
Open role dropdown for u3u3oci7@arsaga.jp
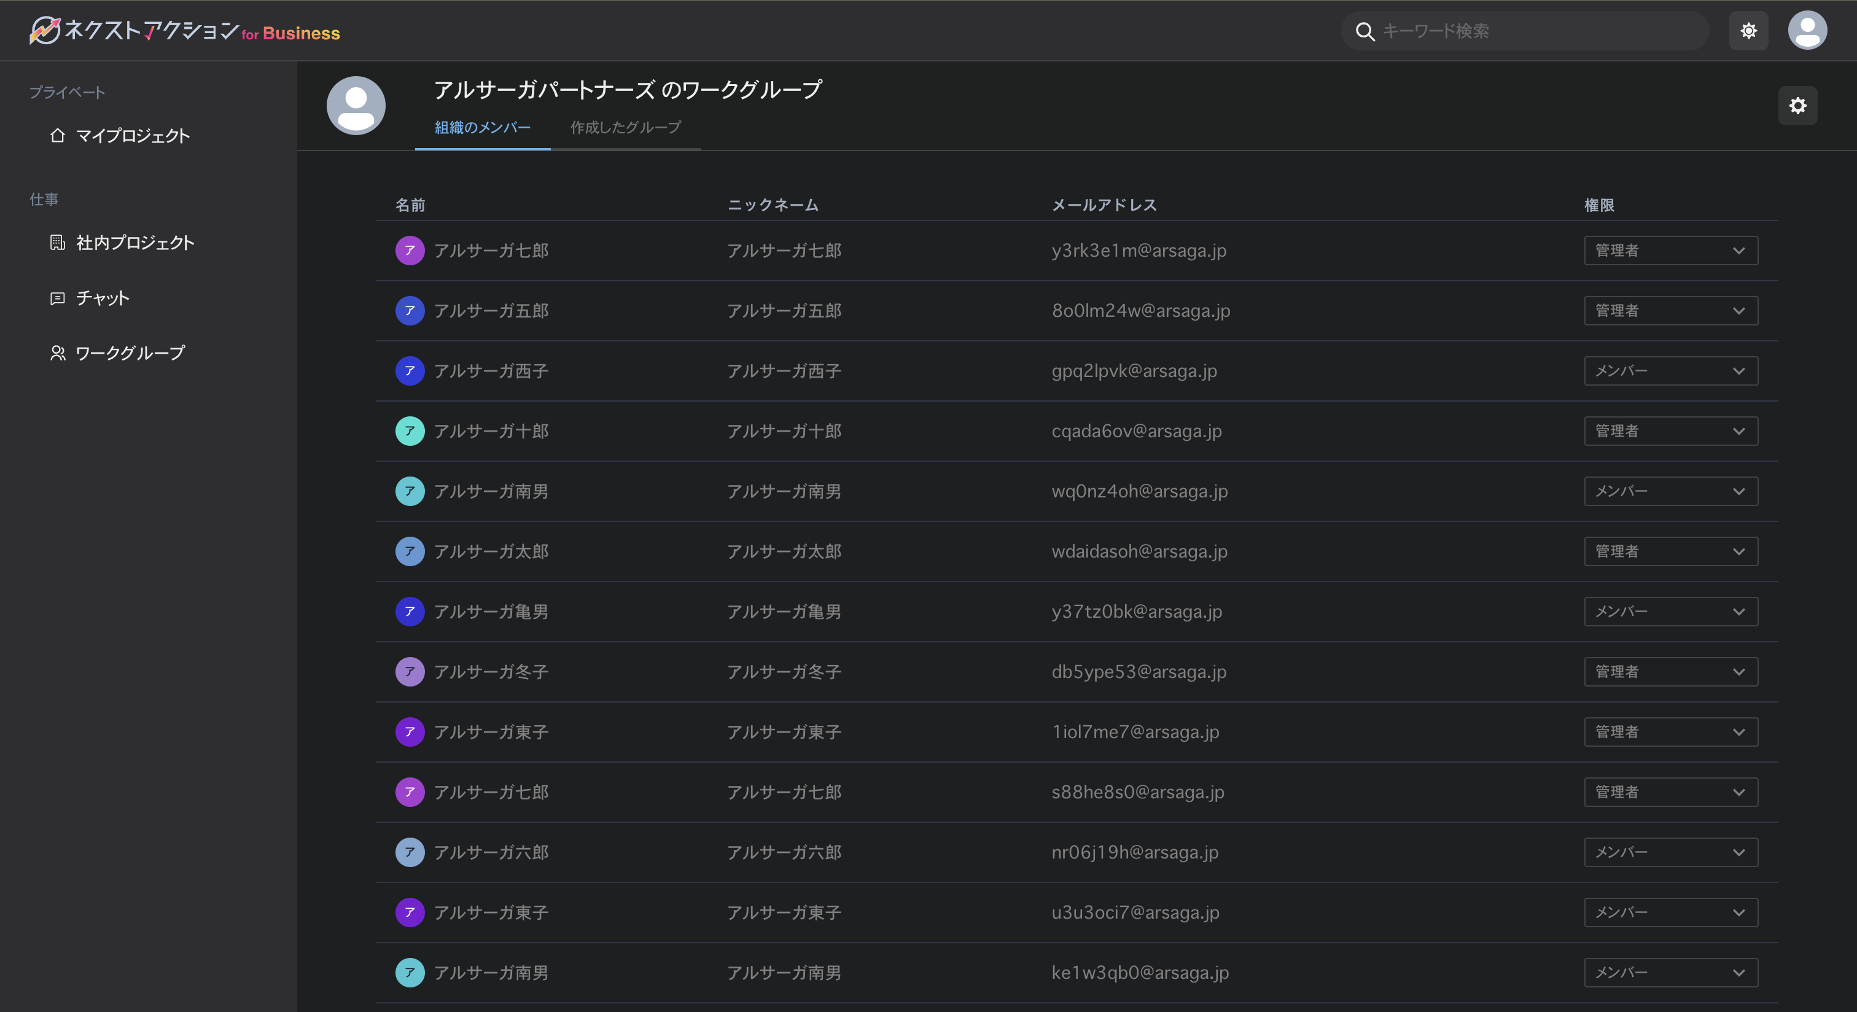click(1670, 913)
